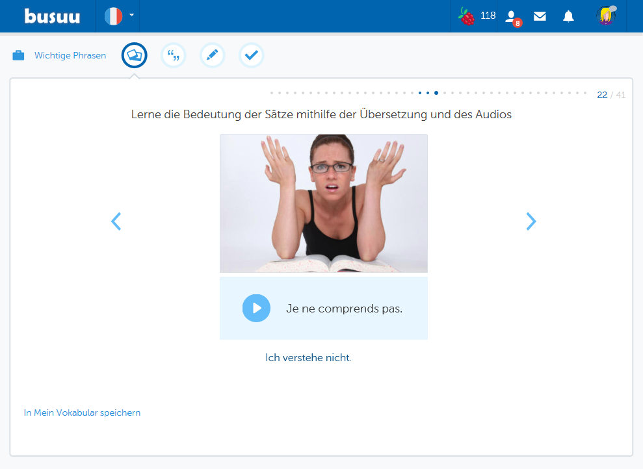Select the checkmark review step
This screenshot has height=469, width=643.
click(252, 55)
